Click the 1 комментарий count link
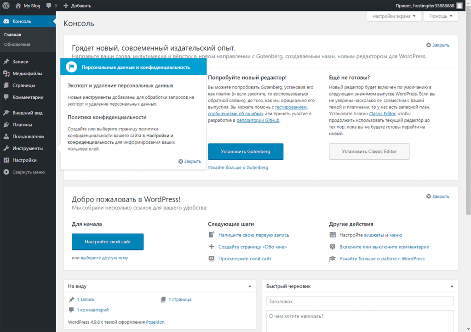471x332 pixels. tap(92, 310)
